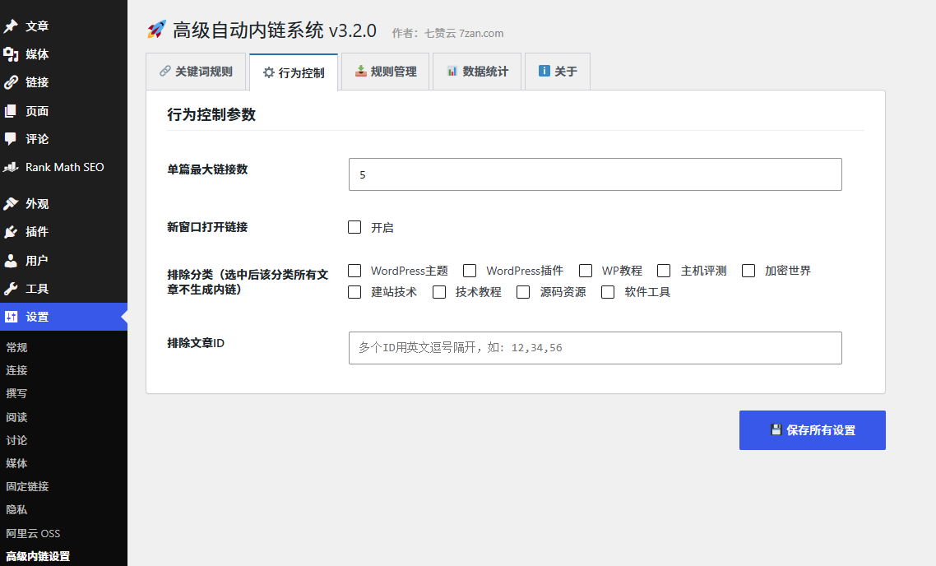Tick the 源码资源 category checkbox

523,292
